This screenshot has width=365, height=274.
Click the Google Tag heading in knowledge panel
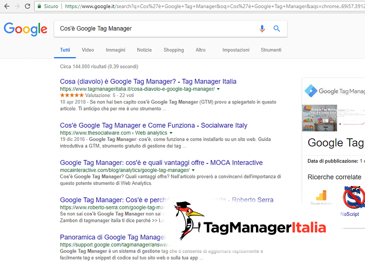point(335,143)
